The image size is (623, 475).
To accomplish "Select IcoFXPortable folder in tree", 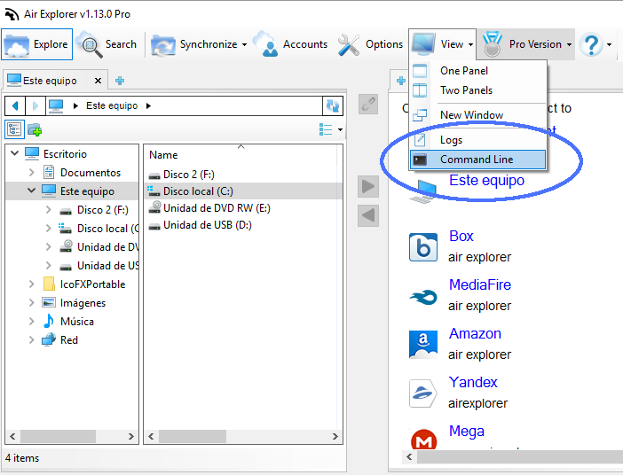I will (92, 284).
